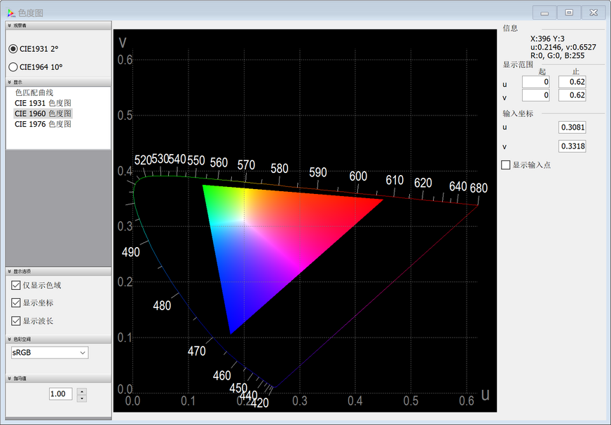
Task: Click the "R:0, G:0, B:255" info text
Action: pyautogui.click(x=557, y=56)
